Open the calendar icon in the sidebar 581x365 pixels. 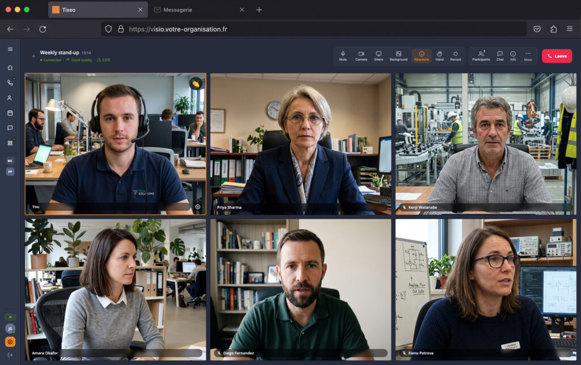(x=10, y=113)
